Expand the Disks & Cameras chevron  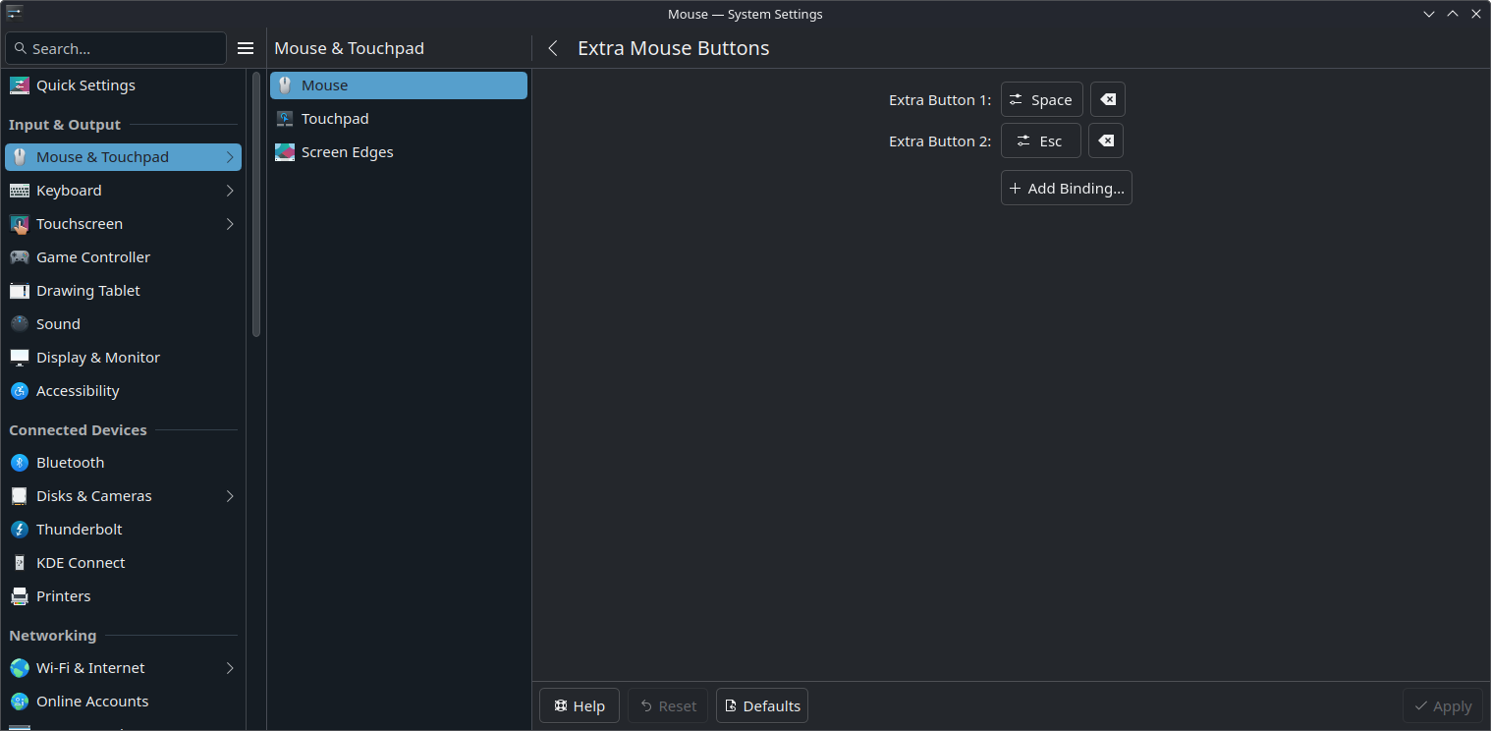coord(230,496)
